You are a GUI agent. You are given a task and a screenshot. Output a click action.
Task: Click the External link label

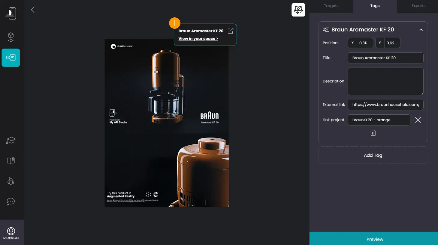click(334, 105)
